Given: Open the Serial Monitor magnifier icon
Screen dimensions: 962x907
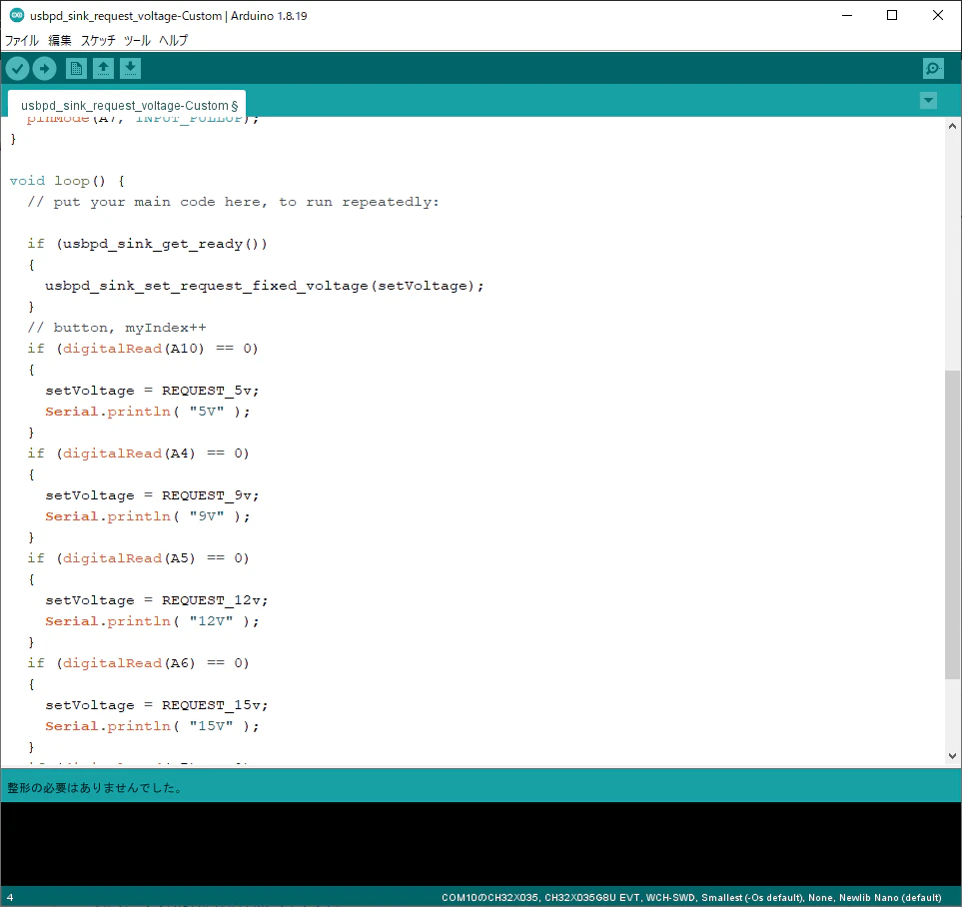Looking at the screenshot, I should click(x=933, y=69).
